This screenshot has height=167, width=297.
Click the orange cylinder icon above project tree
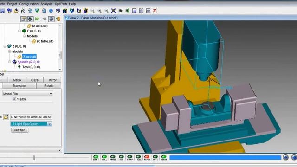[58, 19]
